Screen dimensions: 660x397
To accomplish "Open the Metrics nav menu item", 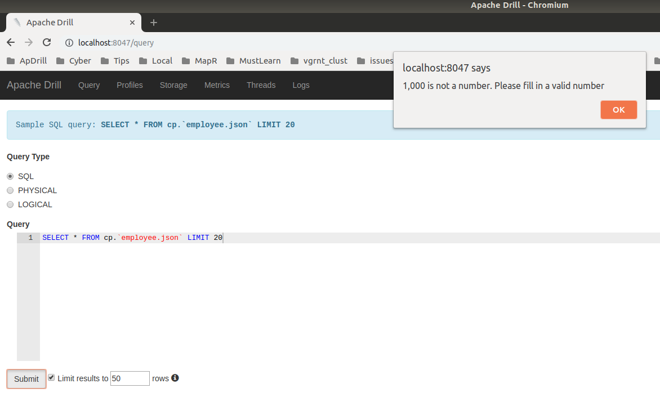I will [x=217, y=85].
